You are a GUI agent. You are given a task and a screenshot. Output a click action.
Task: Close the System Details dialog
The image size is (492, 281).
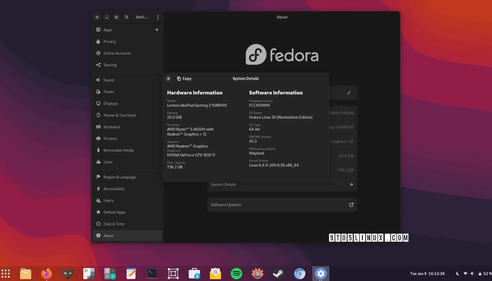point(168,79)
